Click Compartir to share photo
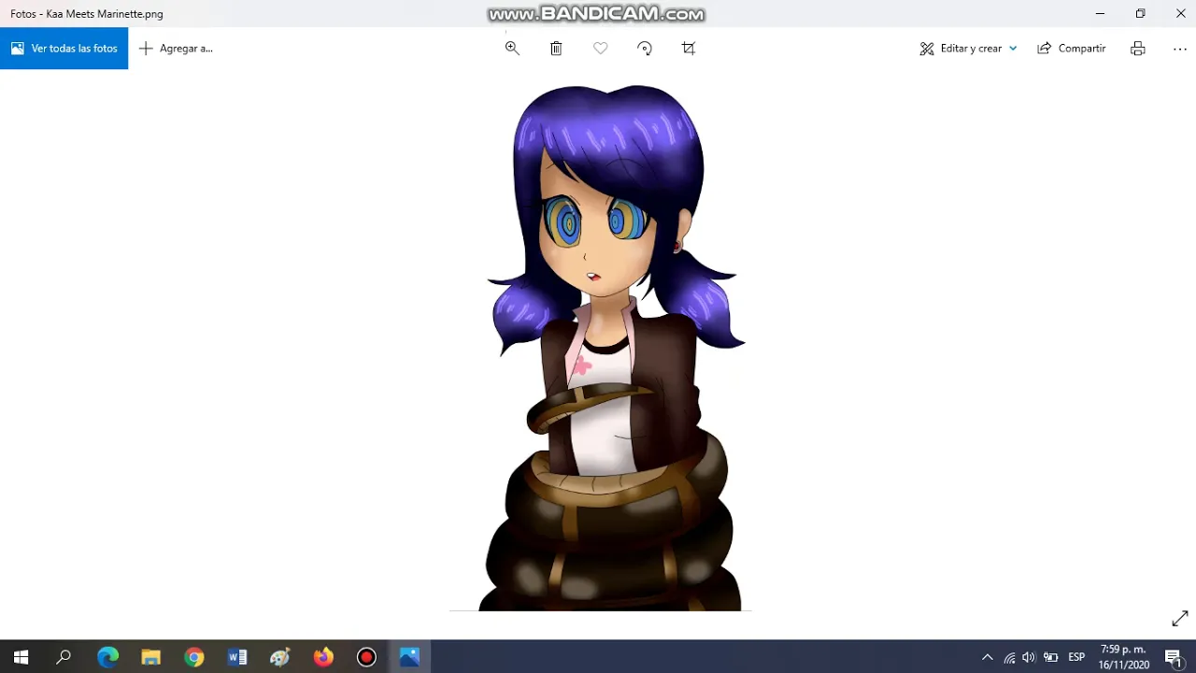This screenshot has width=1196, height=673. [1072, 49]
